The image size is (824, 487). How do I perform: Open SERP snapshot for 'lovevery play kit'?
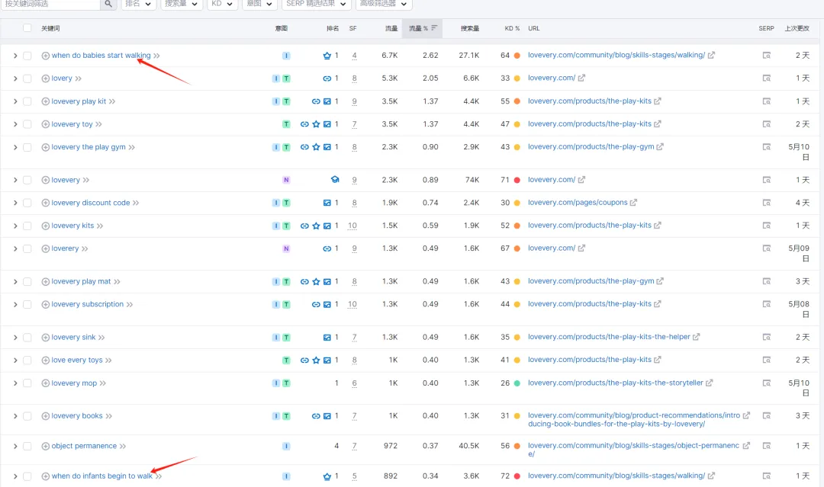tap(767, 101)
